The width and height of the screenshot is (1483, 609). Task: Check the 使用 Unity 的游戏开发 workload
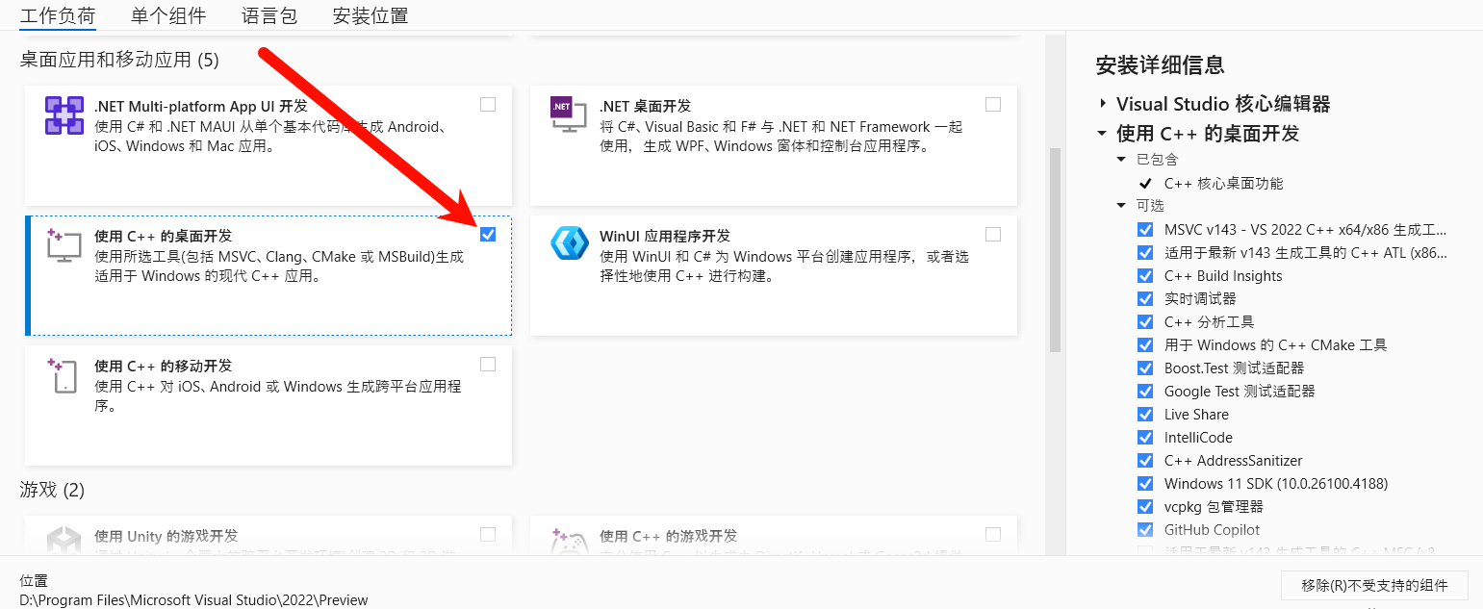coord(488,534)
